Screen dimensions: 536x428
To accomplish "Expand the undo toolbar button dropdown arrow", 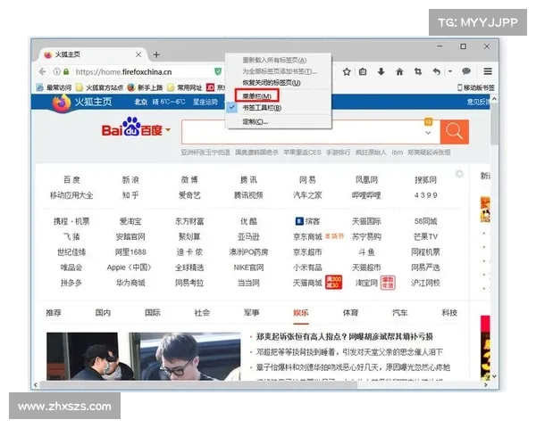I will 449,71.
